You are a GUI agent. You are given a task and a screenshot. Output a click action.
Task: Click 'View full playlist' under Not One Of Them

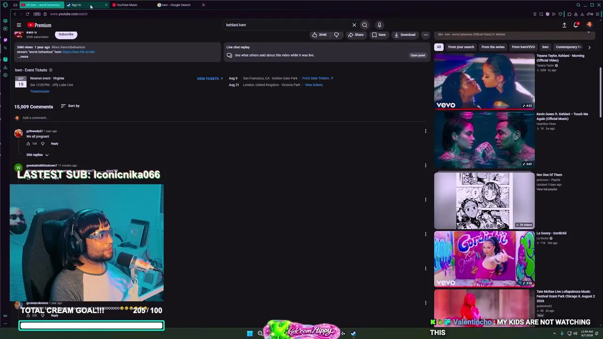(x=546, y=189)
